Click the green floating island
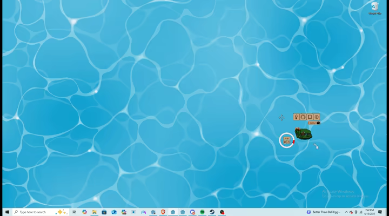Screen dimensions: 389x216 (304, 134)
